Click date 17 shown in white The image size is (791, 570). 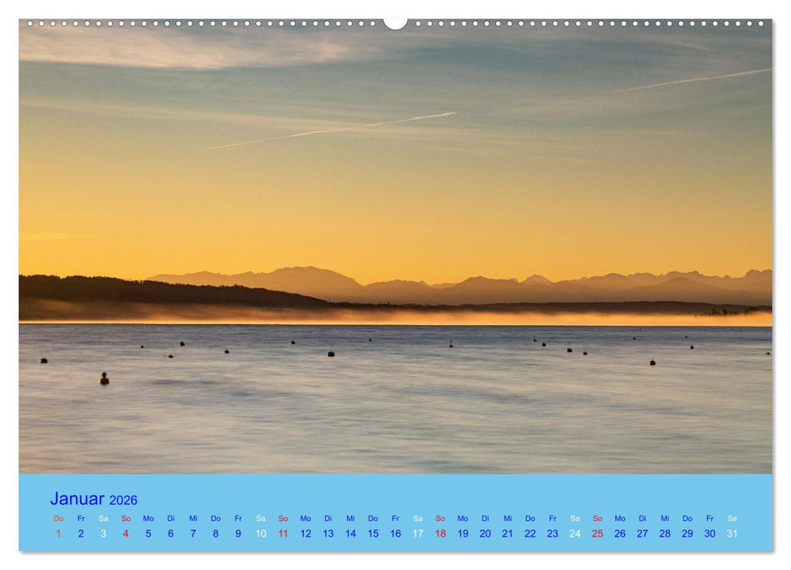418,532
